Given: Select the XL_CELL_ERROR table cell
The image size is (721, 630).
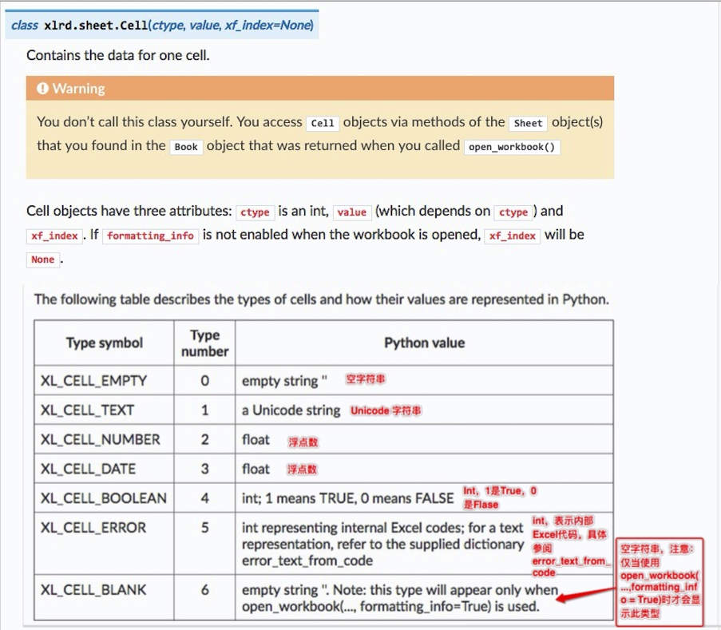Looking at the screenshot, I should [93, 528].
